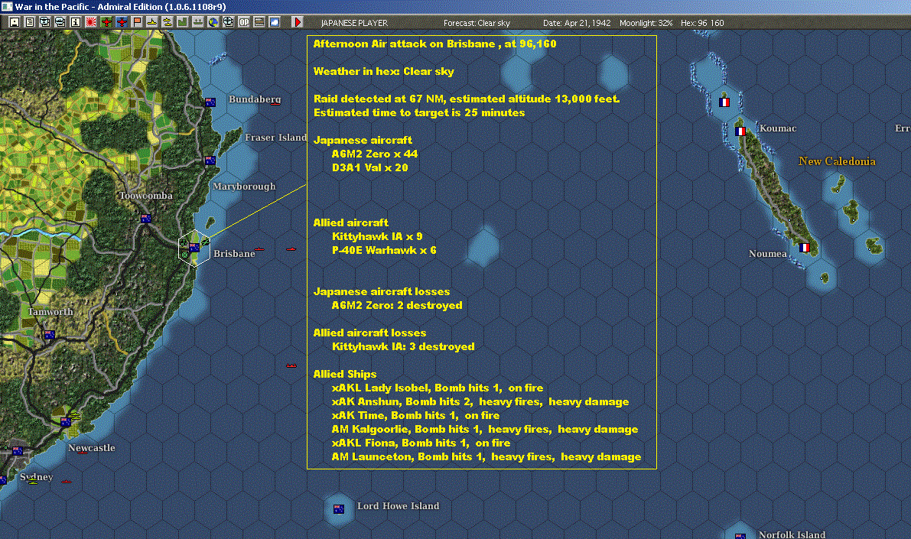This screenshot has width=911, height=539.
Task: Open the document list report icon
Action: tap(30, 22)
